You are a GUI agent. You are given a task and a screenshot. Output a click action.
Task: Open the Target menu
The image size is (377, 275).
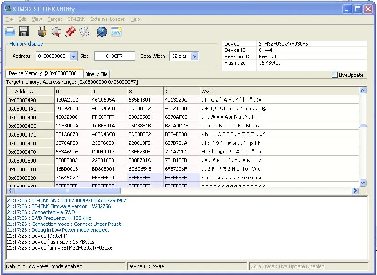(x=55, y=19)
